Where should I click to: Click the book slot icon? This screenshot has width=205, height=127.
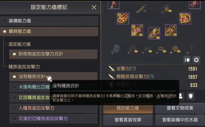115,49
